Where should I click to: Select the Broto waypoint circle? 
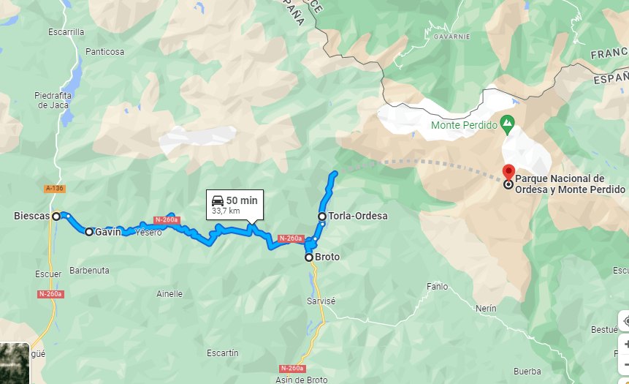pos(309,257)
